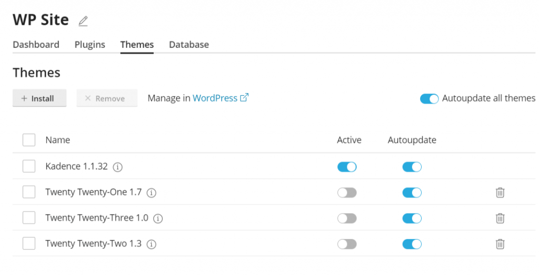View info icon for Twenty Twenty-Two 1.3

pos(152,244)
